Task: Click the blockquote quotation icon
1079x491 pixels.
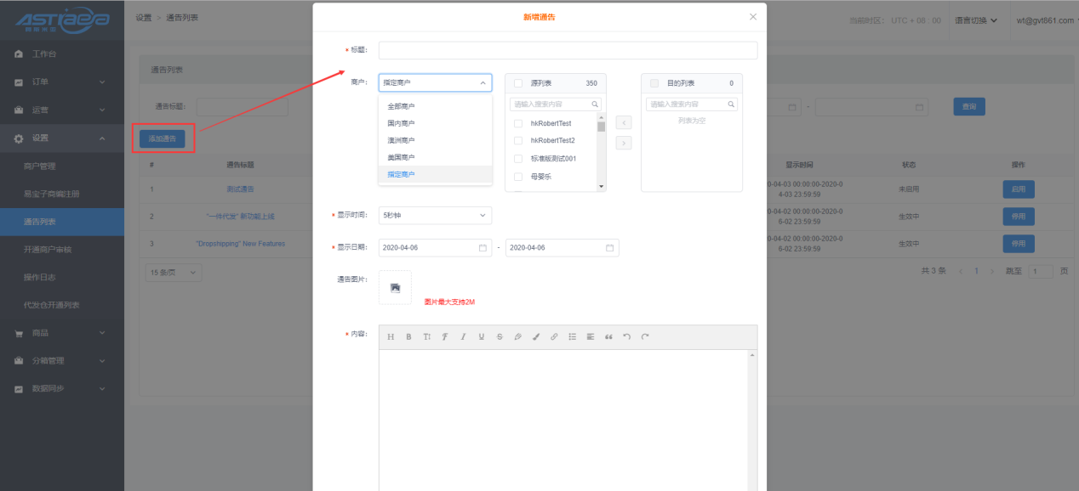Action: [x=608, y=337]
